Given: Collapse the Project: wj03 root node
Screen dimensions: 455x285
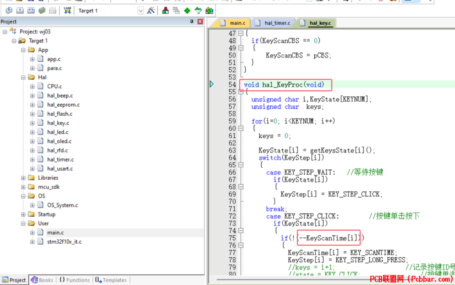Looking at the screenshot, I should point(5,32).
